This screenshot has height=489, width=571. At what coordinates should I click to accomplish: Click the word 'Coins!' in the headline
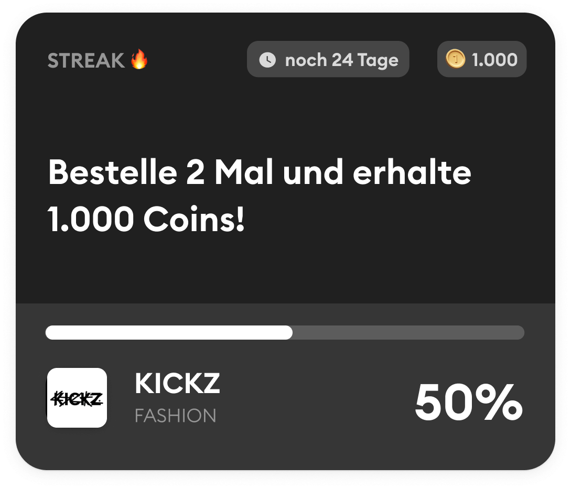point(194,219)
